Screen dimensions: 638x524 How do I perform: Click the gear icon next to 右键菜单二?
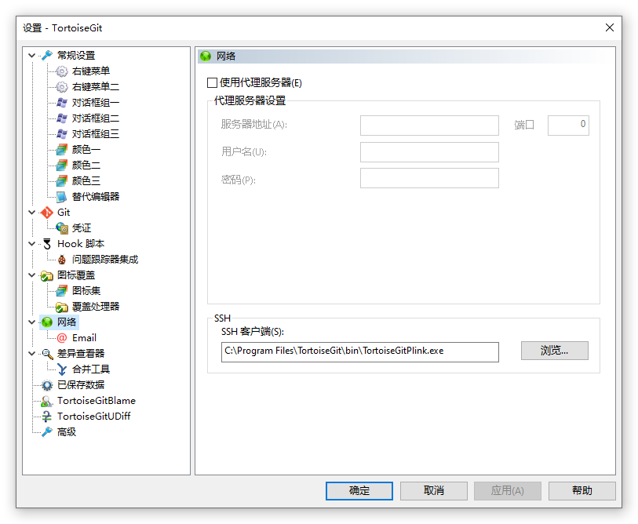[x=62, y=86]
